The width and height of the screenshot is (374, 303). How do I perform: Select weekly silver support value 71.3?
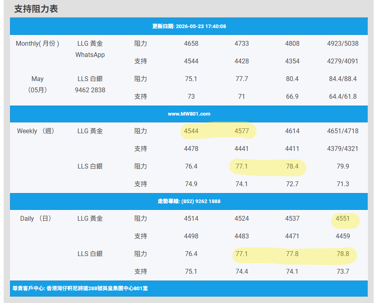[343, 184]
